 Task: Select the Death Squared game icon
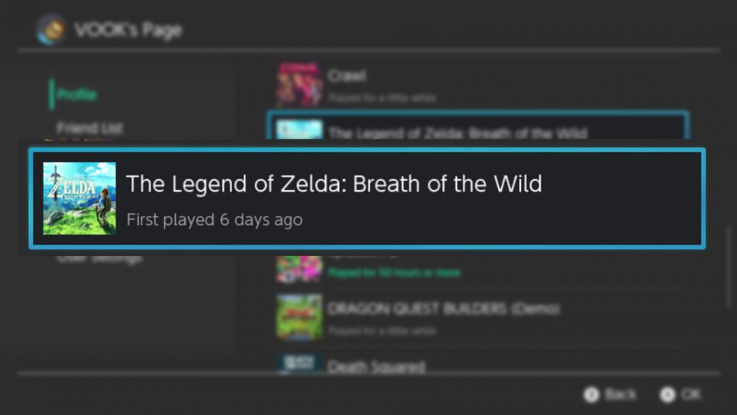point(299,363)
